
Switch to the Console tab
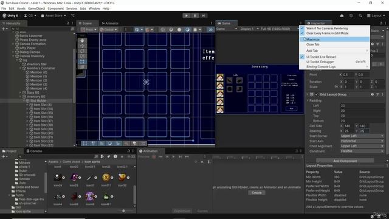(x=35, y=151)
